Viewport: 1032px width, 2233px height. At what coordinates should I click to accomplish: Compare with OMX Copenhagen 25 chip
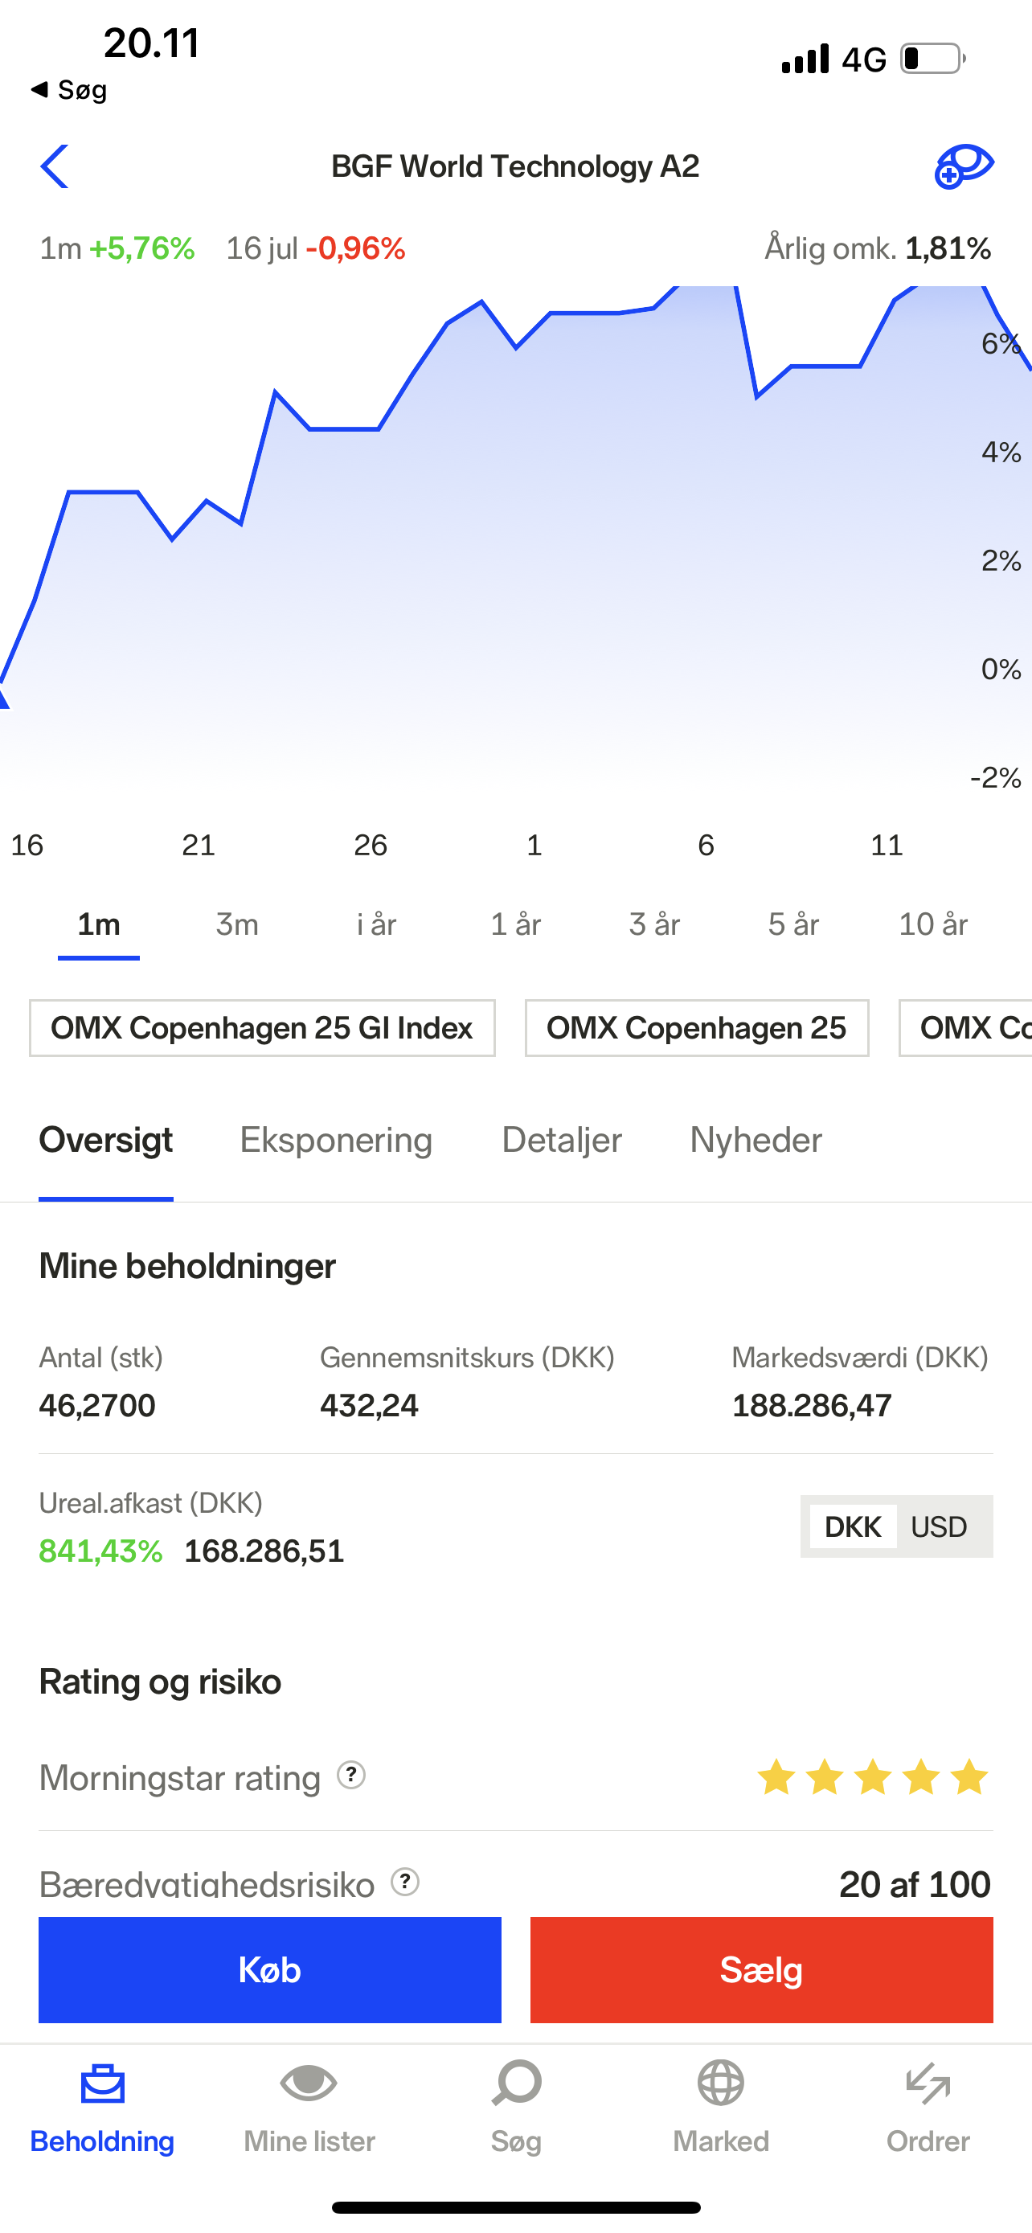point(697,1028)
